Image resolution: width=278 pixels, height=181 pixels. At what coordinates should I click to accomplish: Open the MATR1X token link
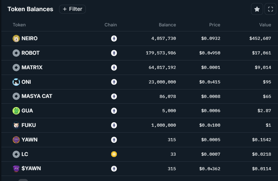point(32,68)
